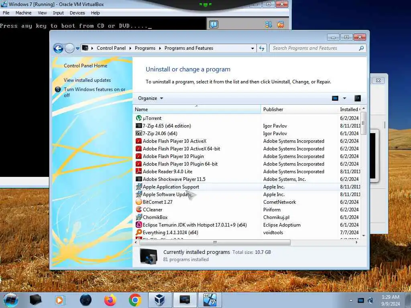Open the Windows Start orb
411x308 pixels.
(x=11, y=300)
